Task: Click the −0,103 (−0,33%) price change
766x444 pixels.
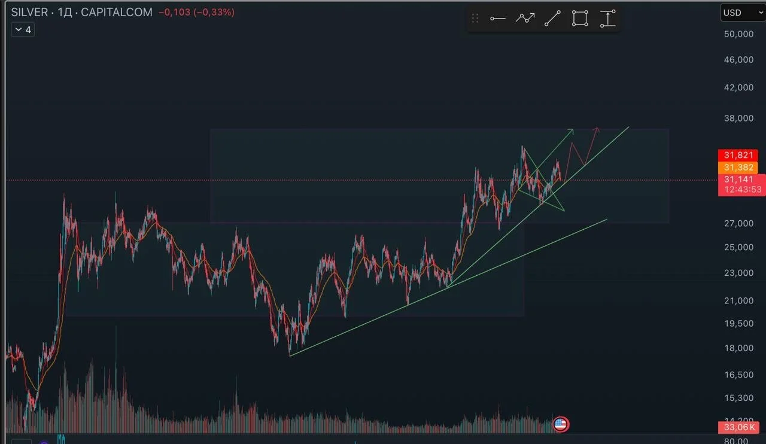Action: [196, 13]
